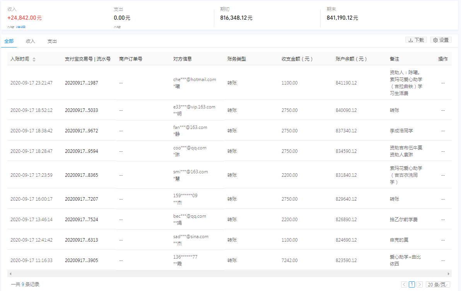The width and height of the screenshot is (461, 291).
Task: Switch to the 收入 tab
Action: tap(31, 41)
